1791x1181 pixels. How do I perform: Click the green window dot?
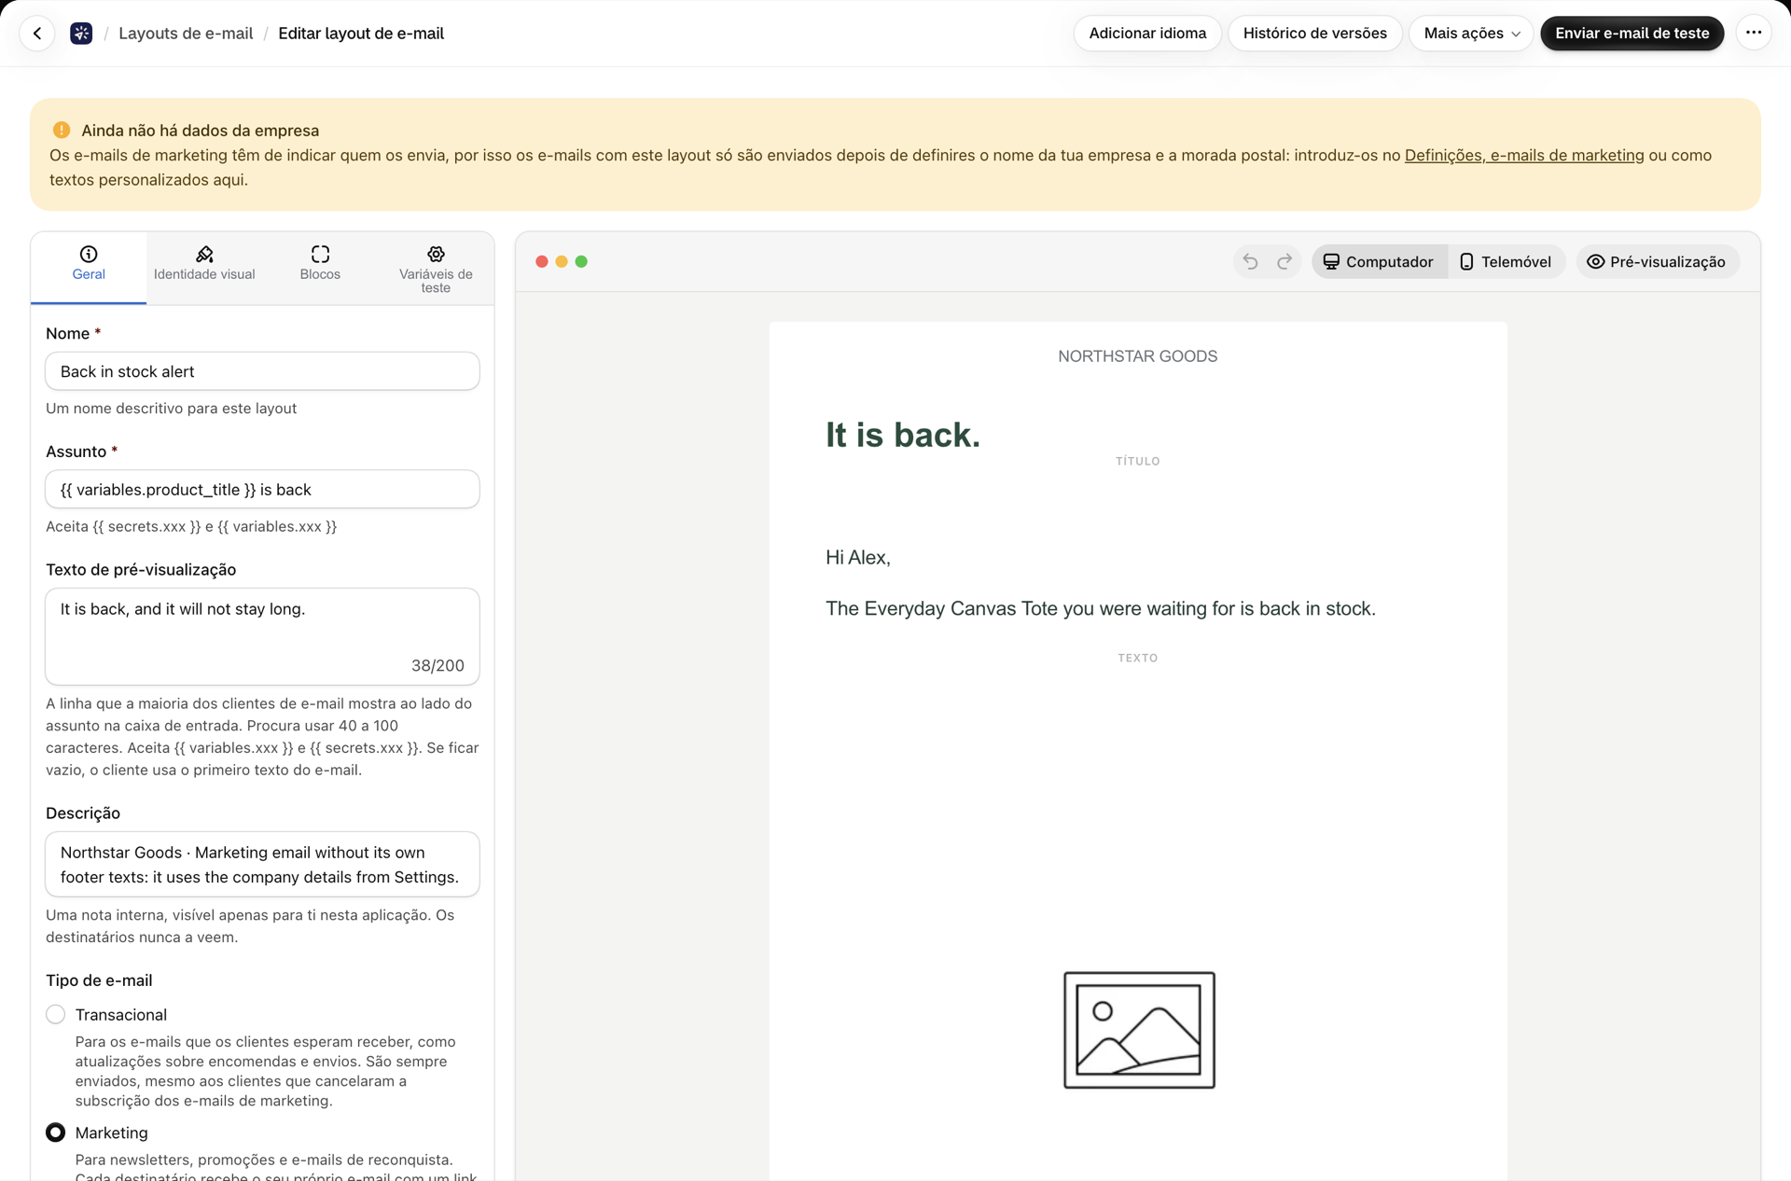[581, 262]
